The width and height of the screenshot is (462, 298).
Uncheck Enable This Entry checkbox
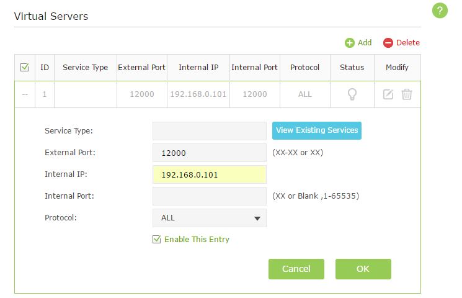[156, 239]
